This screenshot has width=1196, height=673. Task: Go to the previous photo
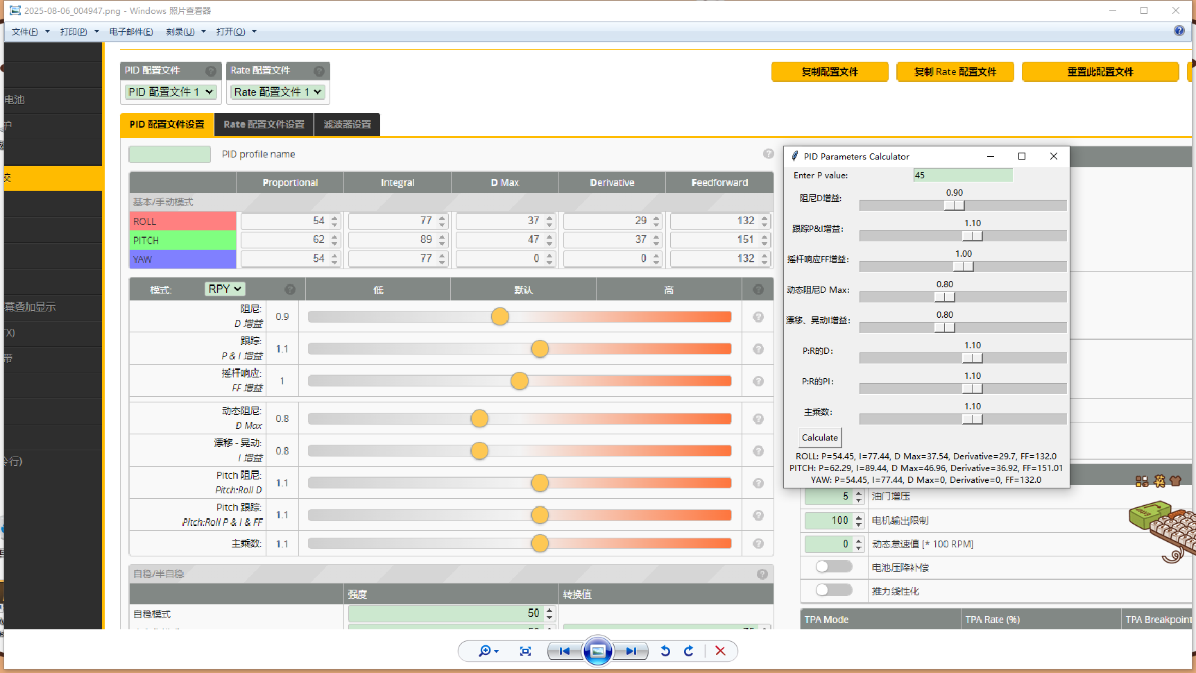[565, 651]
